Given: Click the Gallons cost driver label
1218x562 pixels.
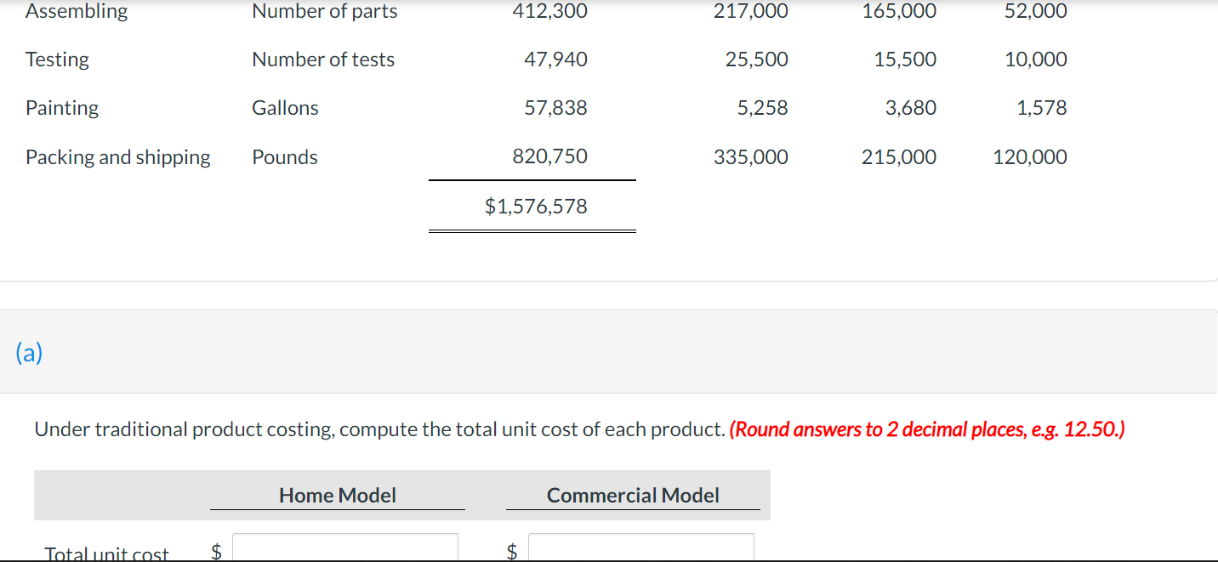Looking at the screenshot, I should click(285, 108).
